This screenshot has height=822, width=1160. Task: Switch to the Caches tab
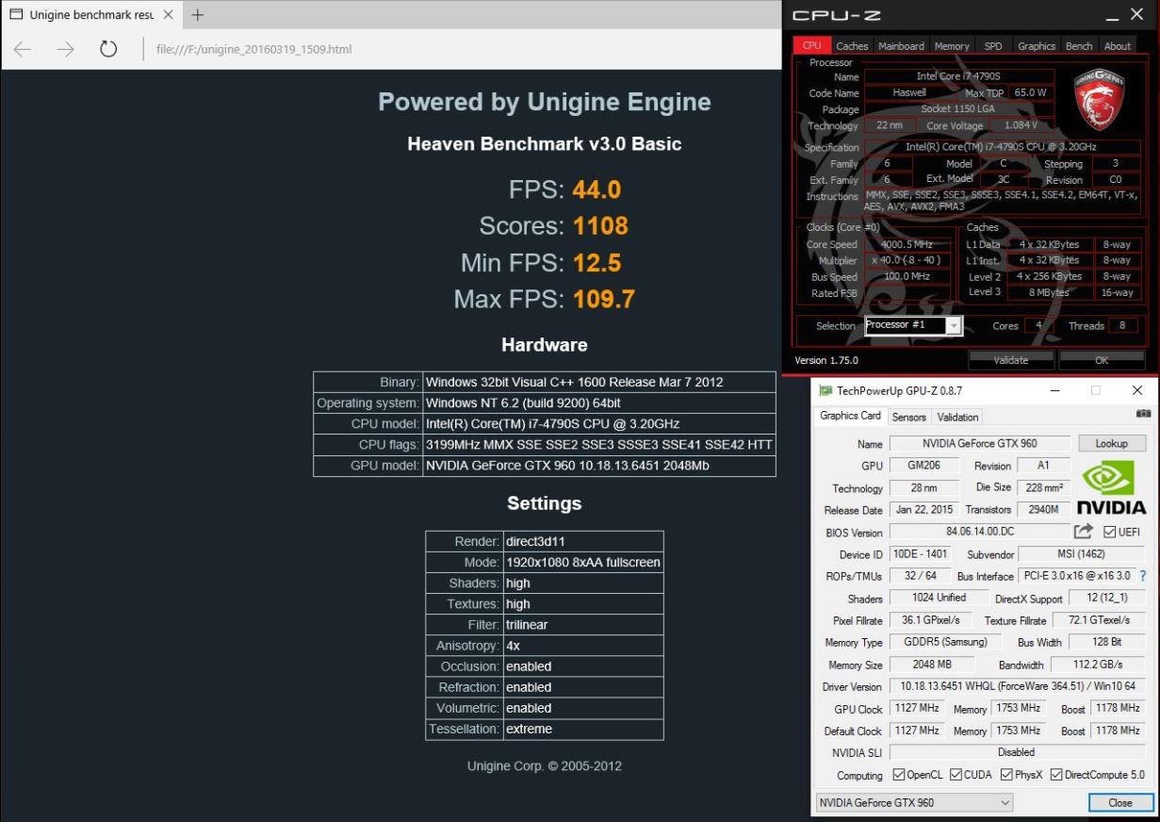853,45
